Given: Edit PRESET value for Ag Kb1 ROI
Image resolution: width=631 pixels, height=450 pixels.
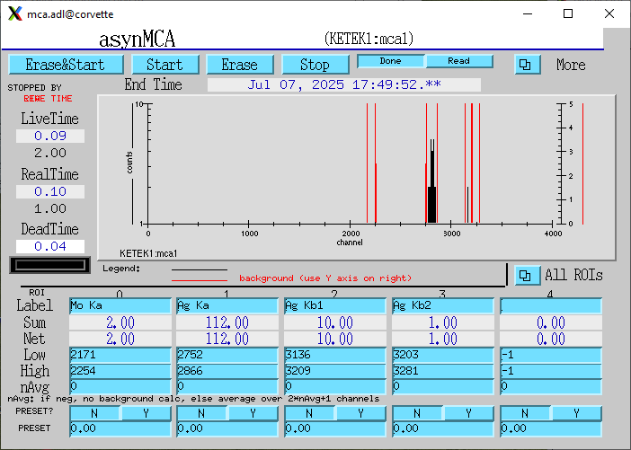Looking at the screenshot, I should [x=335, y=429].
